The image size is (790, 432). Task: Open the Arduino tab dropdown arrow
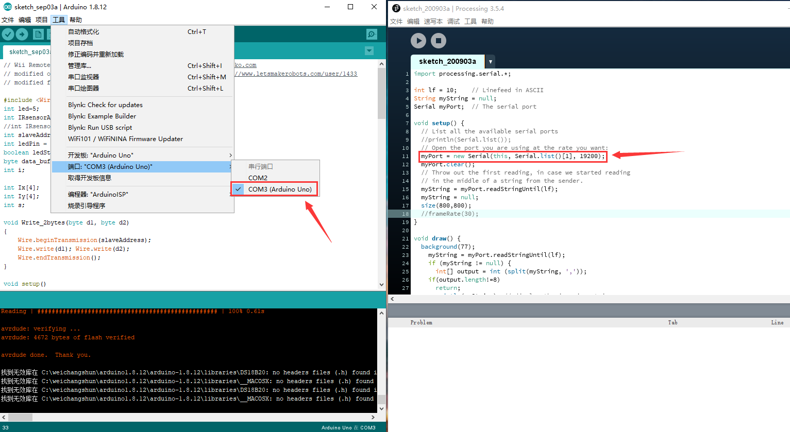coord(369,51)
